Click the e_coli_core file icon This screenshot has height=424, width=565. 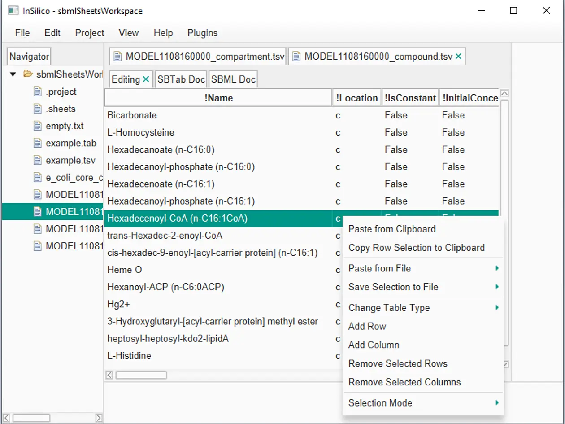click(38, 178)
